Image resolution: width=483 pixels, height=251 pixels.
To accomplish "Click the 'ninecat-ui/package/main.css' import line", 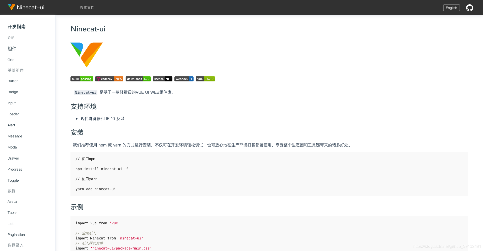I will click(114, 248).
